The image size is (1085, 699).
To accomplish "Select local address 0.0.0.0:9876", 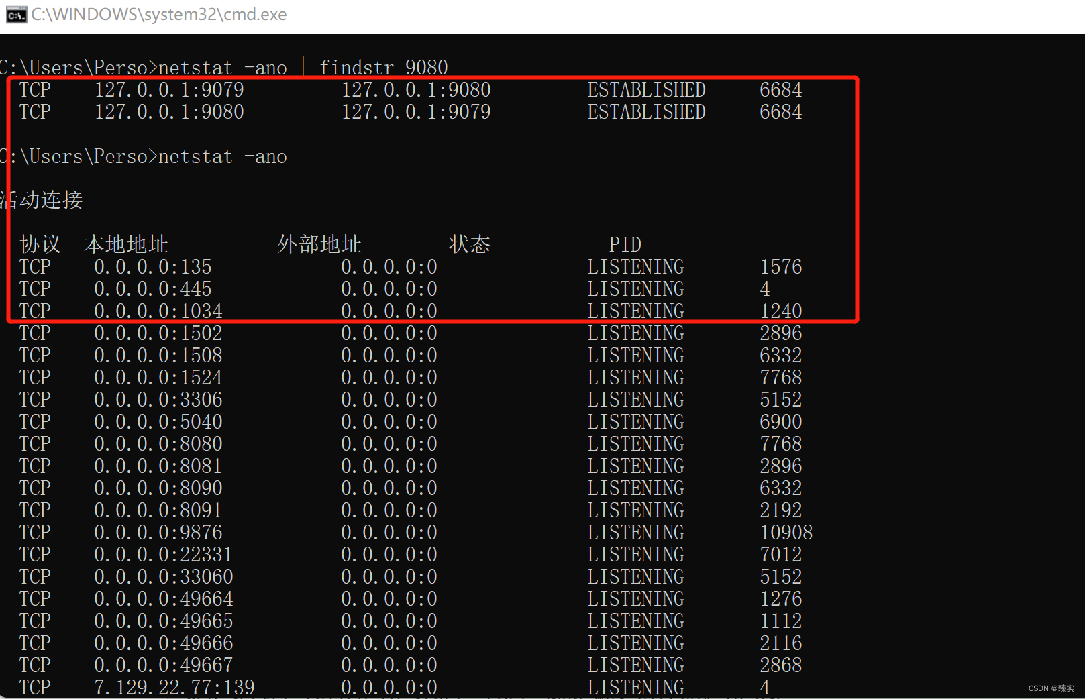I will [x=158, y=533].
